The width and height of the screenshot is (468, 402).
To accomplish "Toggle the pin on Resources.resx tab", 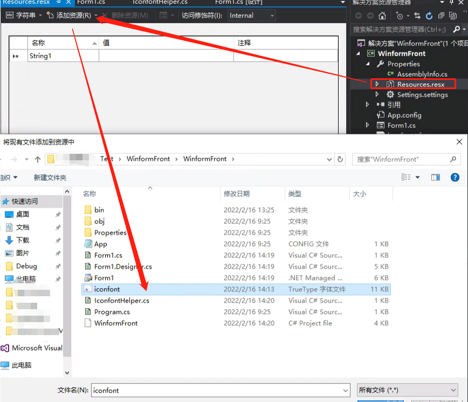I will click(59, 3).
